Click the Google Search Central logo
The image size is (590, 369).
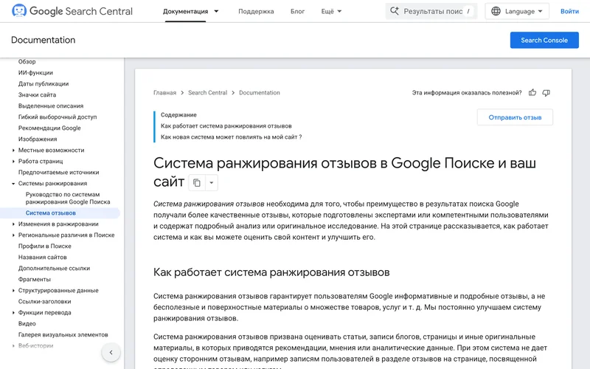72,11
